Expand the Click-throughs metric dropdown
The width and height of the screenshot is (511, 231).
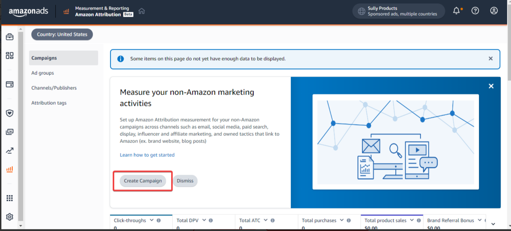point(152,220)
